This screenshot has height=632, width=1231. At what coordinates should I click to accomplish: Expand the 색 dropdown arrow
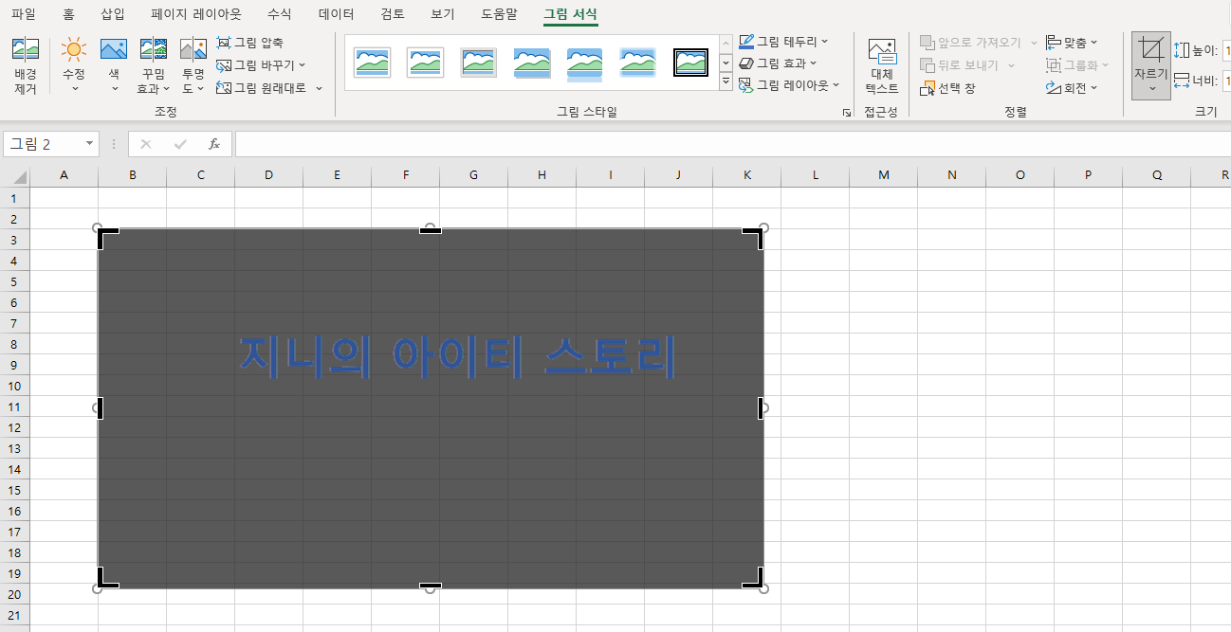coord(114,89)
